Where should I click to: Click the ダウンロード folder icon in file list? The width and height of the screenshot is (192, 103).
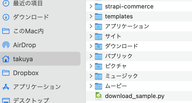click(x=98, y=46)
